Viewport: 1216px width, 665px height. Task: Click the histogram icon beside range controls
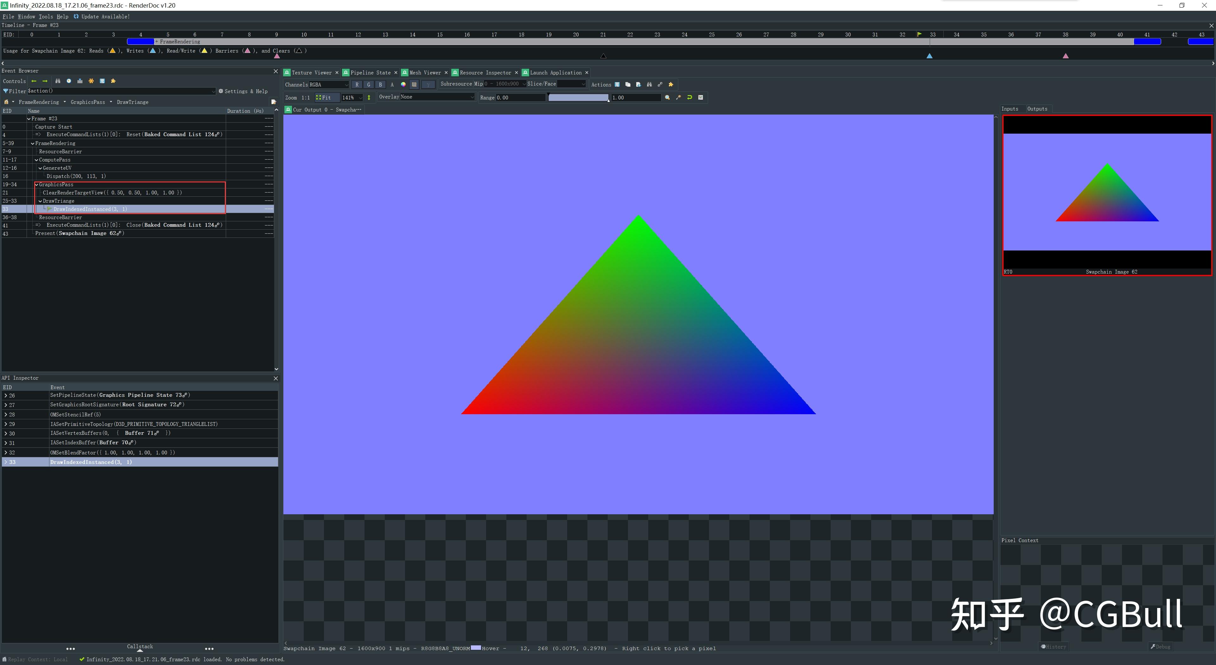700,97
